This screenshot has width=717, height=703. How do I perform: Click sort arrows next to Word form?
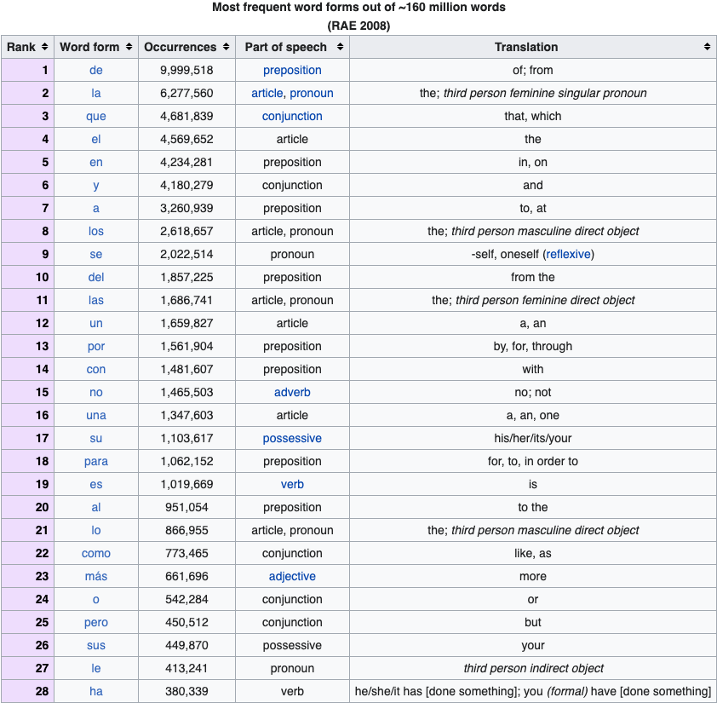(129, 47)
